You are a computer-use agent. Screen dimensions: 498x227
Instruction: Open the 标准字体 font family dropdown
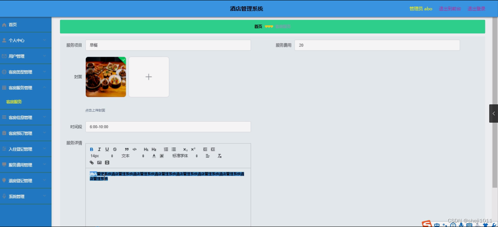185,156
